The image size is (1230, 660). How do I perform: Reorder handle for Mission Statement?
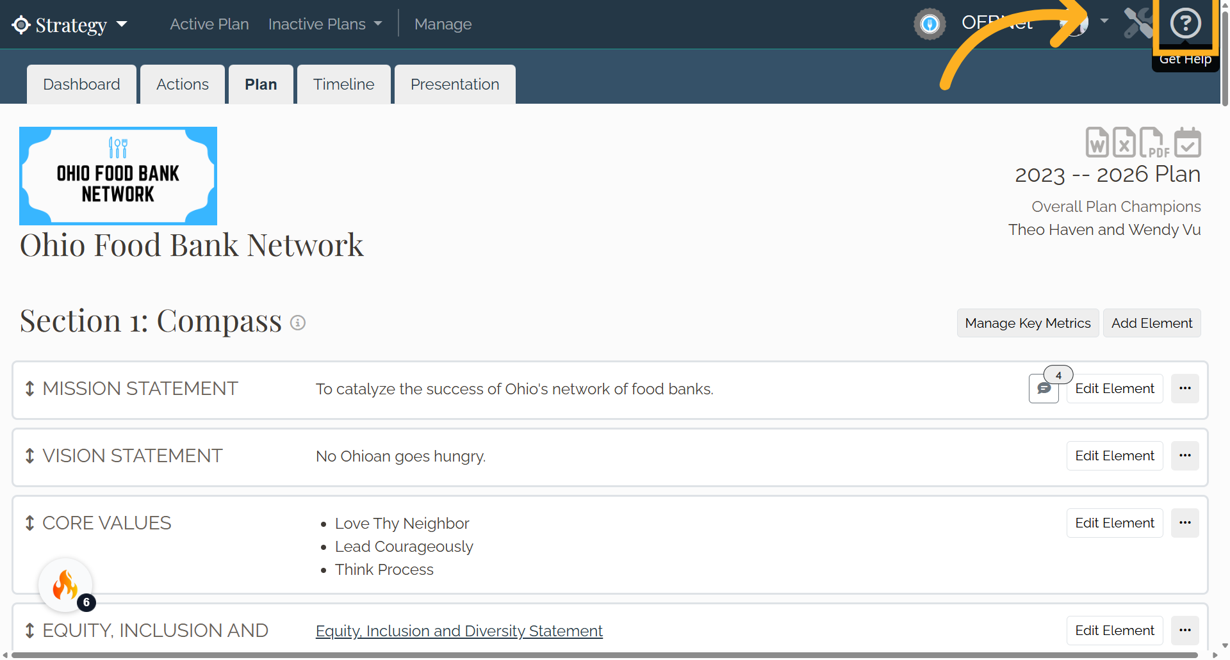(29, 389)
